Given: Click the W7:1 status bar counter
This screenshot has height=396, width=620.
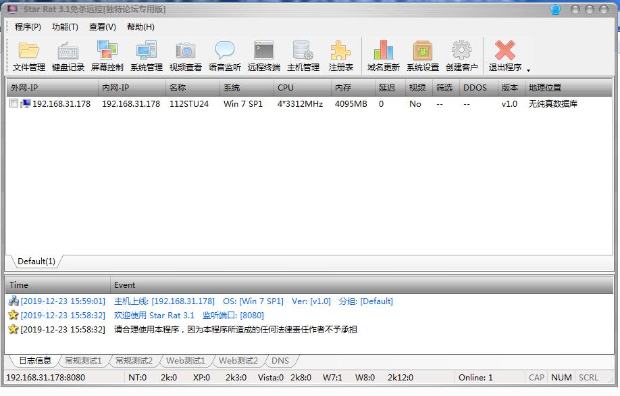Looking at the screenshot, I should pyautogui.click(x=332, y=377).
